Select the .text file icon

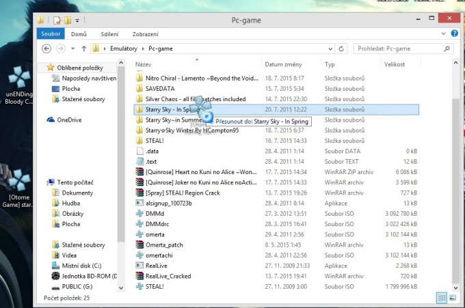click(x=139, y=161)
